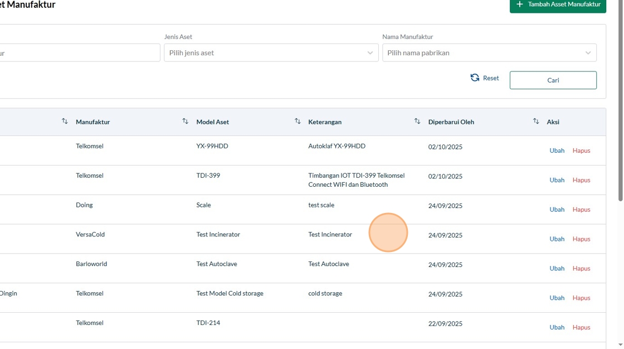
Task: Sort table by Model Aset column icon
Action: [298, 122]
